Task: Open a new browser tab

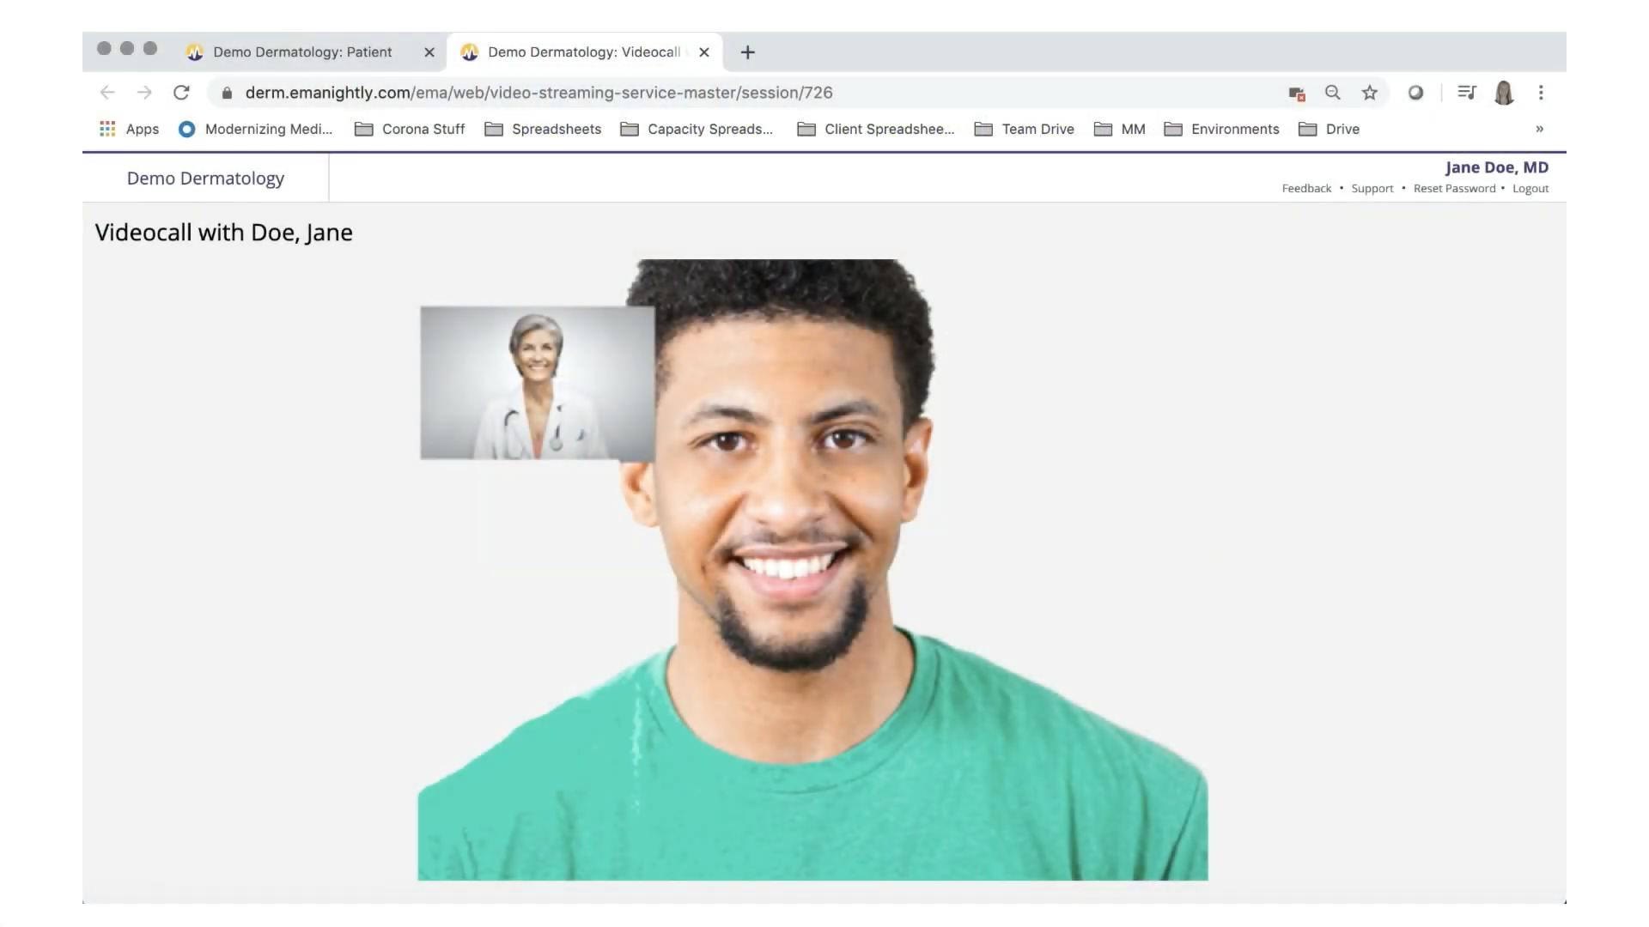Action: coord(747,52)
